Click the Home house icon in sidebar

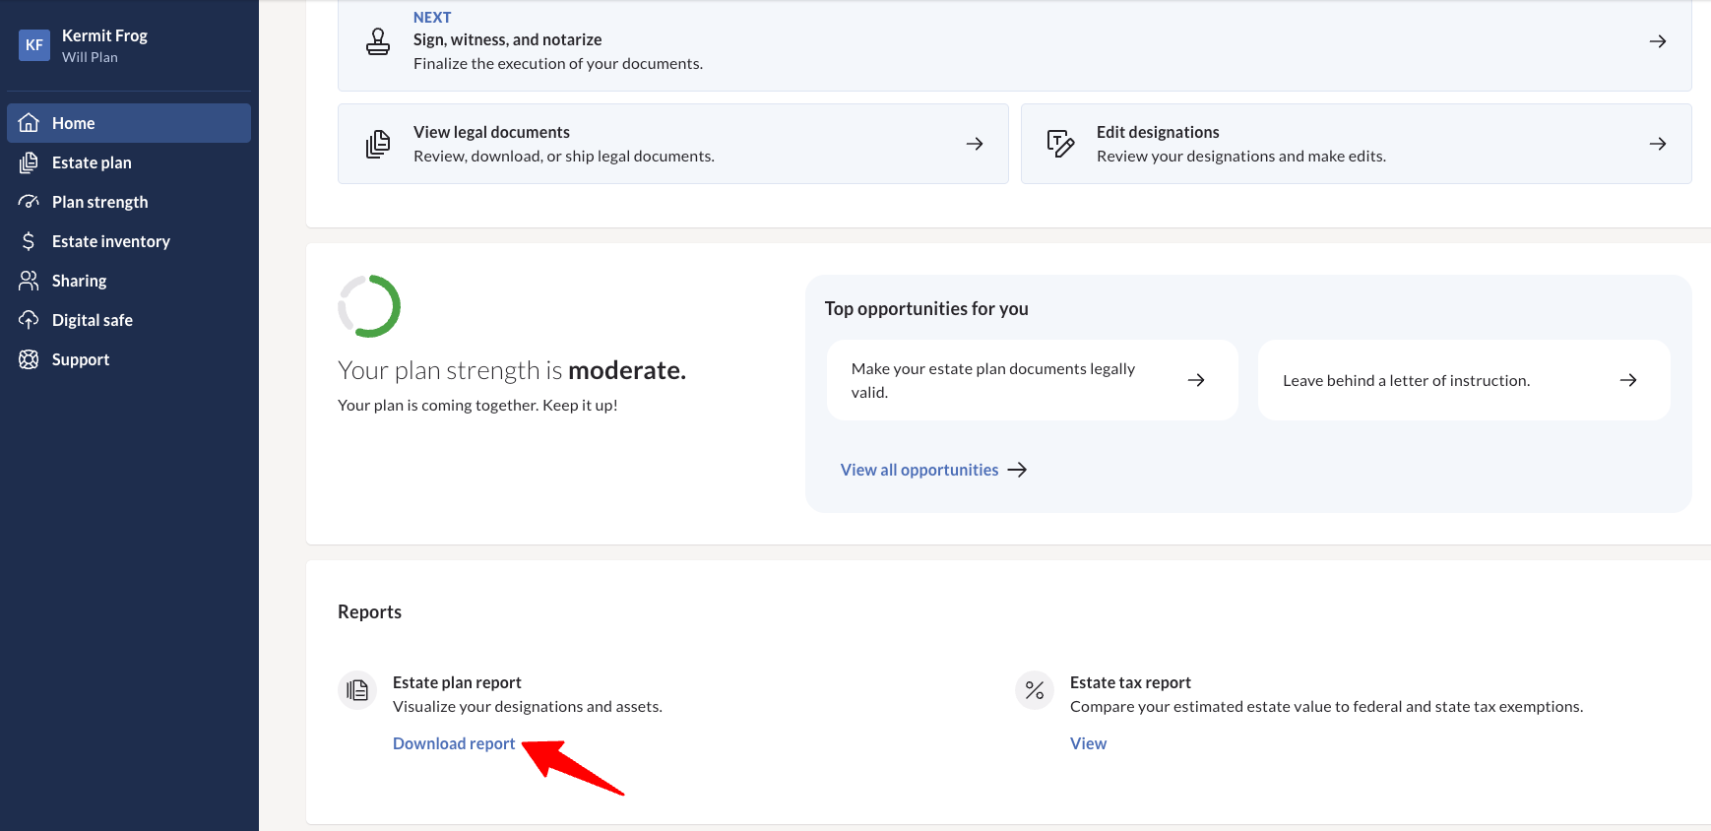point(30,123)
